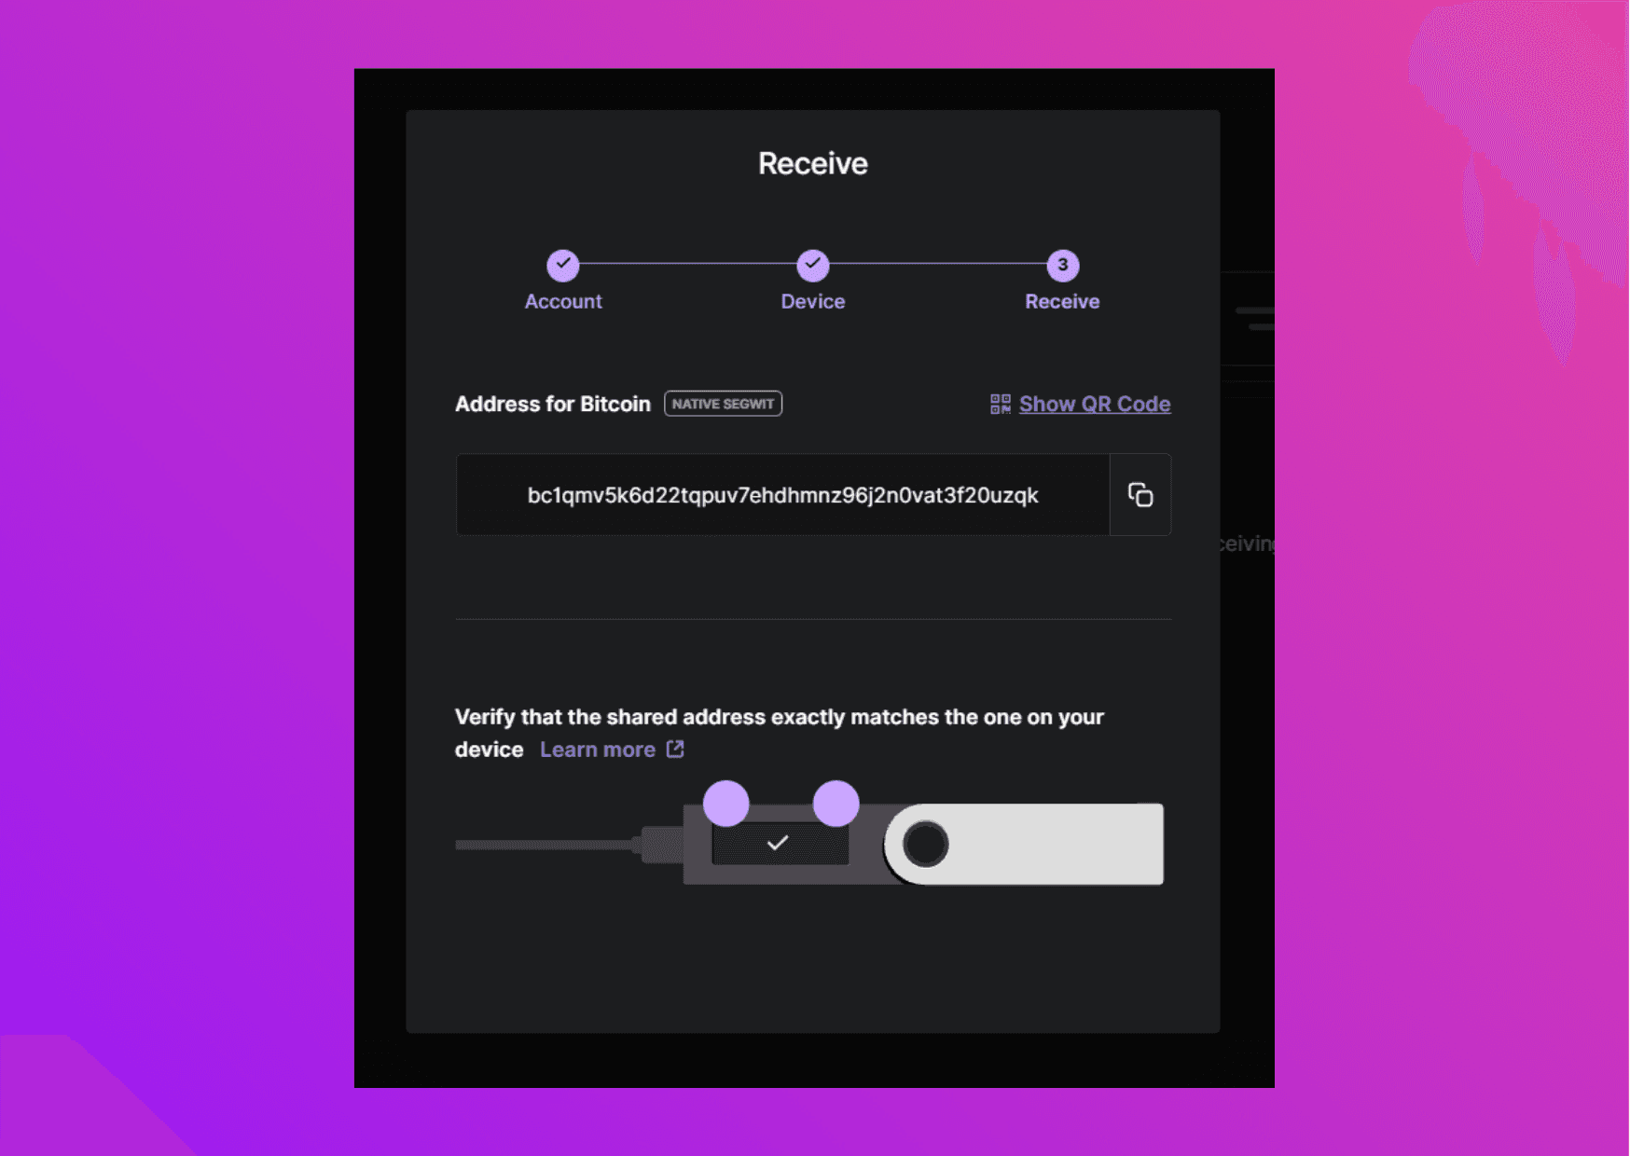The height and width of the screenshot is (1156, 1630).
Task: Select the step 3 Receive circle
Action: click(1063, 265)
